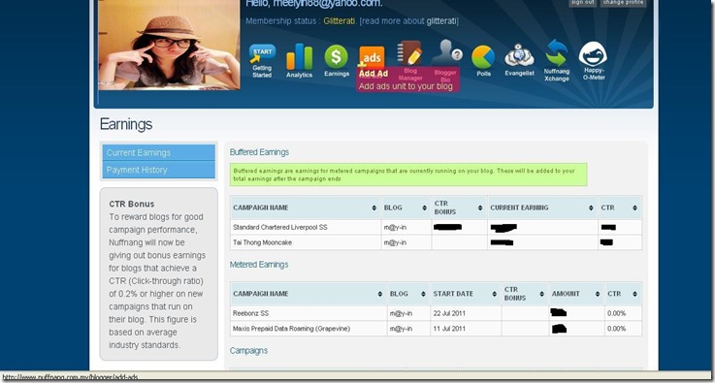Sort Buffered Earnings by Campaign Name

click(306, 207)
